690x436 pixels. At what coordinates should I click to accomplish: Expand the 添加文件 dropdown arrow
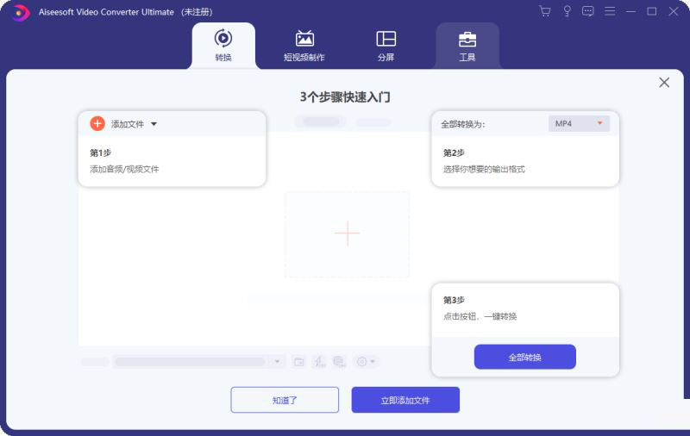(154, 124)
